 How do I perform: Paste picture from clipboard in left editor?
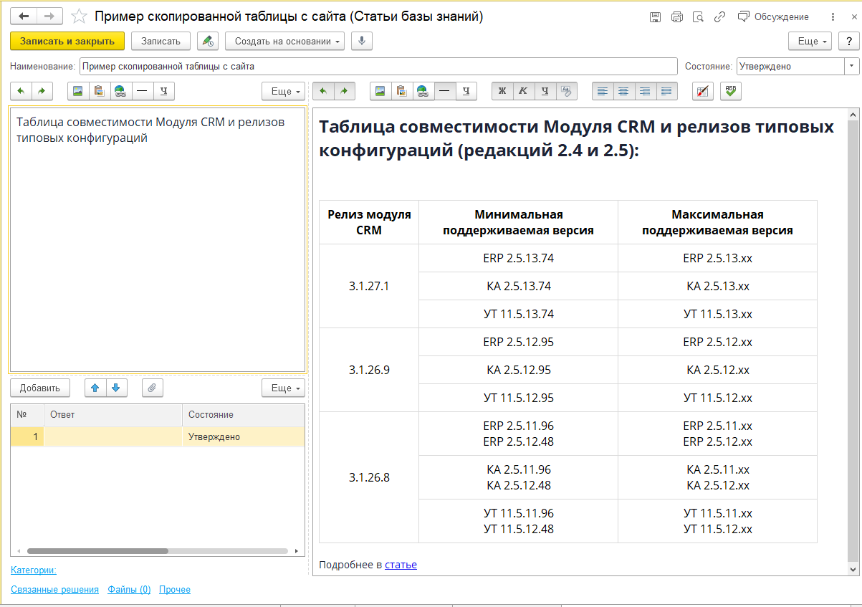(x=100, y=91)
